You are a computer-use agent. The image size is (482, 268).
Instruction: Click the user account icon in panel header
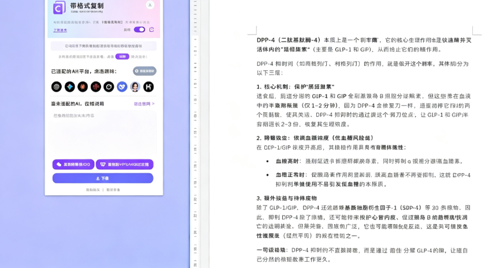coord(150,5)
